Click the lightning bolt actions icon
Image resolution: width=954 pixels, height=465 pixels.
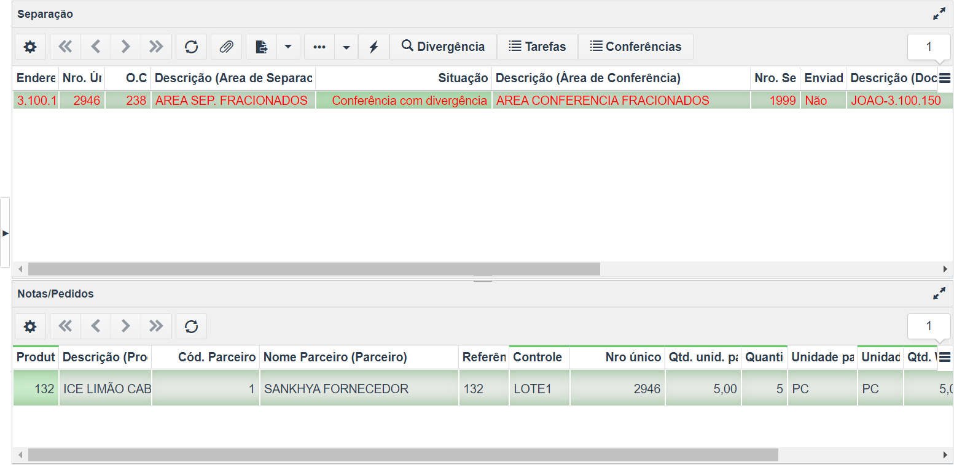pos(373,47)
